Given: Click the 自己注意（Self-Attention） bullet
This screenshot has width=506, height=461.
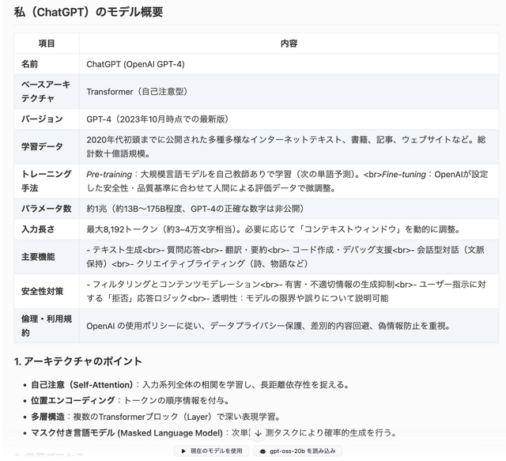Looking at the screenshot, I should point(190,385).
